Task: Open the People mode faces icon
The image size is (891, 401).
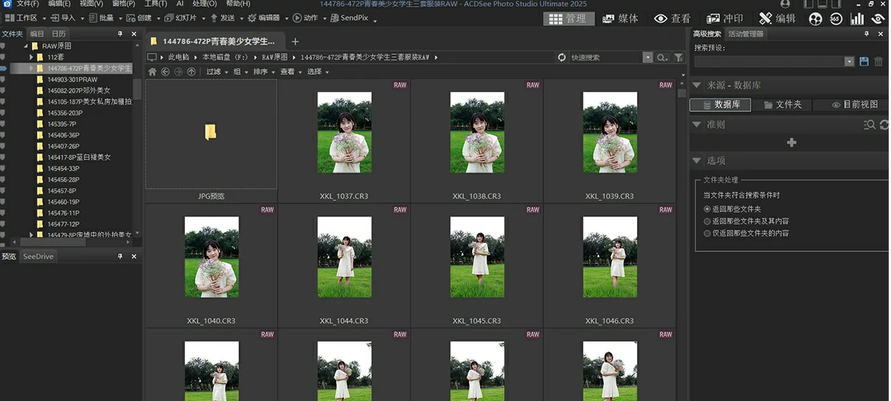Action: (x=815, y=19)
